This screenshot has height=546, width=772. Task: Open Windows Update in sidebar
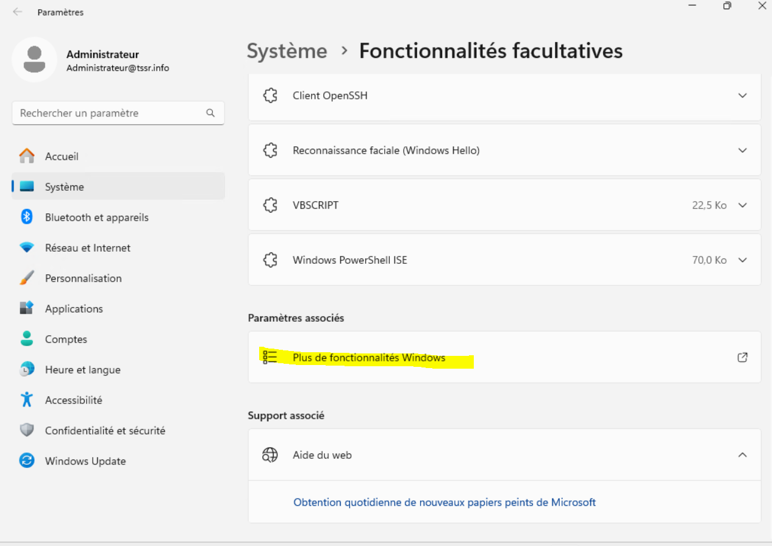click(85, 461)
